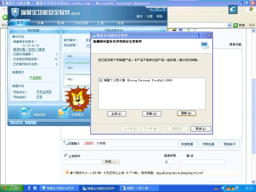Click the 预览帖子 preview post button
The image size is (256, 192).
pyautogui.click(x=230, y=144)
